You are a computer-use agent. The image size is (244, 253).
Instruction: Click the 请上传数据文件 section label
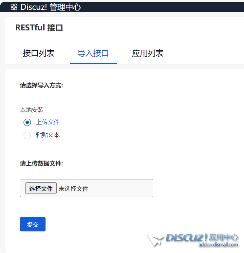(x=41, y=163)
